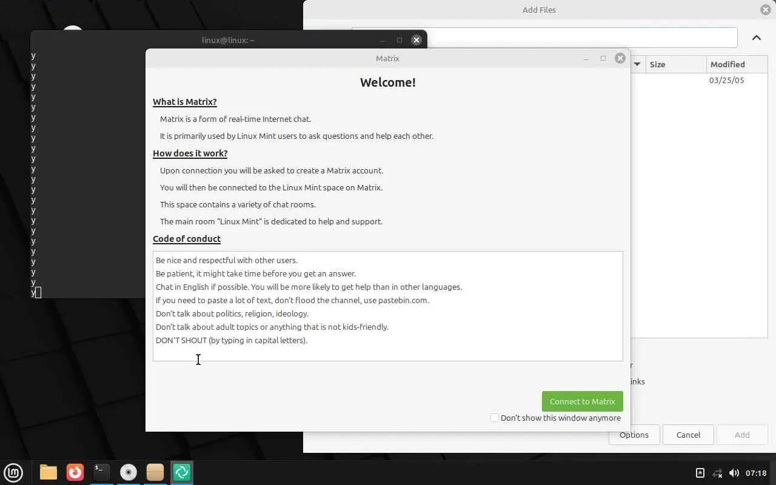776x485 pixels.
Task: Minimize the Matrix window
Action: 586,58
